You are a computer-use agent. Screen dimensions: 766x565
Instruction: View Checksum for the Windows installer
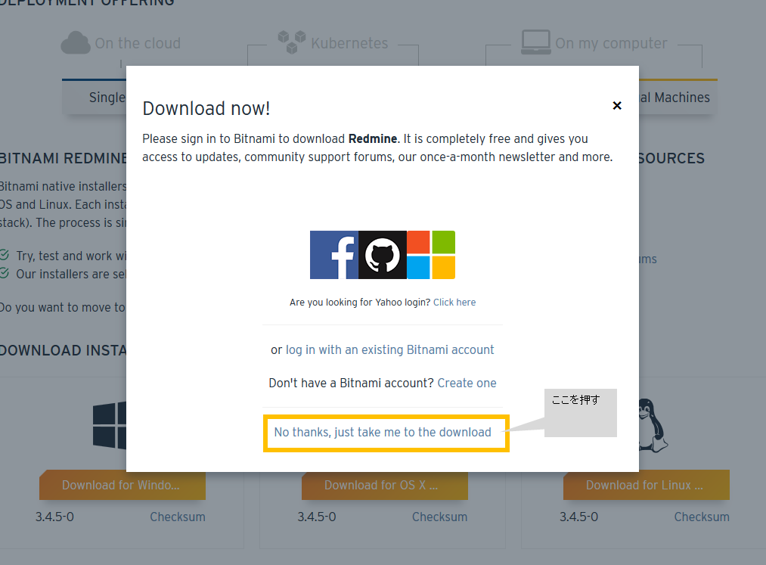point(177,517)
